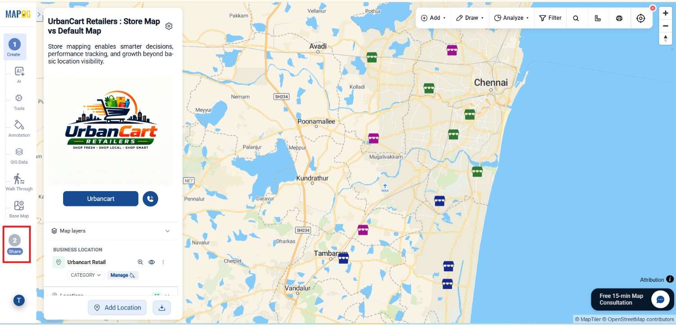Open the Base Map sidebar item
676x325 pixels.
tap(19, 209)
